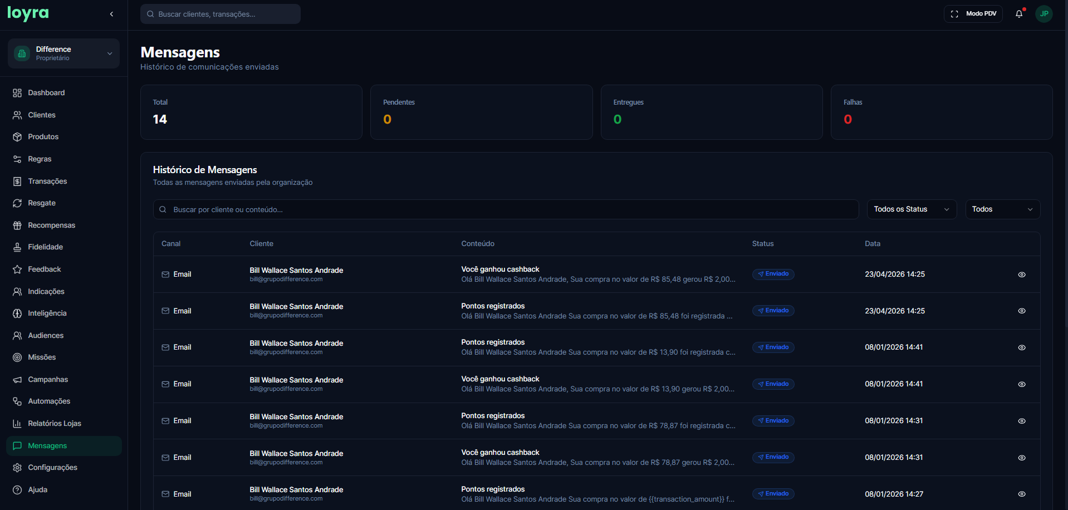Click the Feedback star icon
The height and width of the screenshot is (510, 1068).
tap(17, 269)
